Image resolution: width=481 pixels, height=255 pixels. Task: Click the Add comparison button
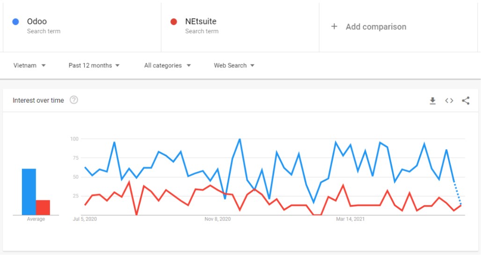click(376, 27)
